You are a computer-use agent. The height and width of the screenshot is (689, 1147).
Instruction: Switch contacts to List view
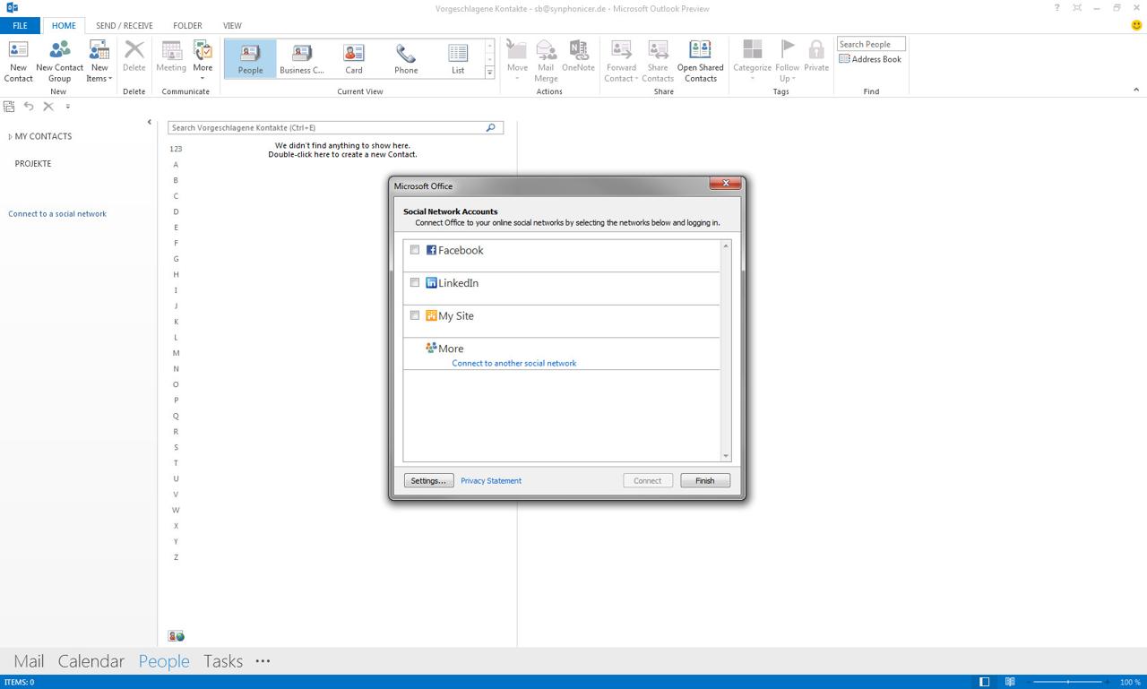pyautogui.click(x=458, y=58)
